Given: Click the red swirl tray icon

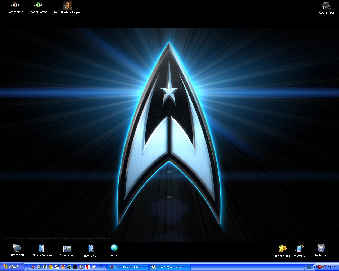Looking at the screenshot, I should click(x=319, y=267).
